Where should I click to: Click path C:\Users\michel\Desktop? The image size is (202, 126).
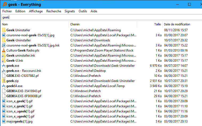tap(88, 71)
